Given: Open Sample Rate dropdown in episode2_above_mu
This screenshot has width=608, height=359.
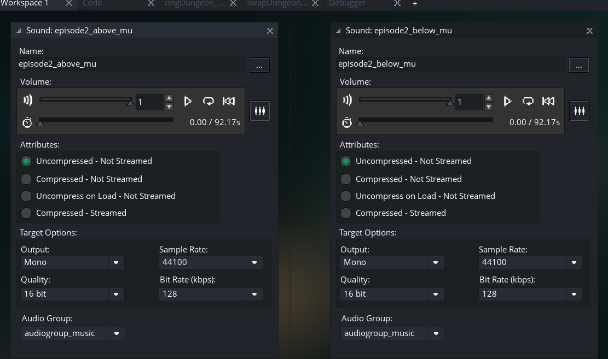Looking at the screenshot, I should coord(254,263).
